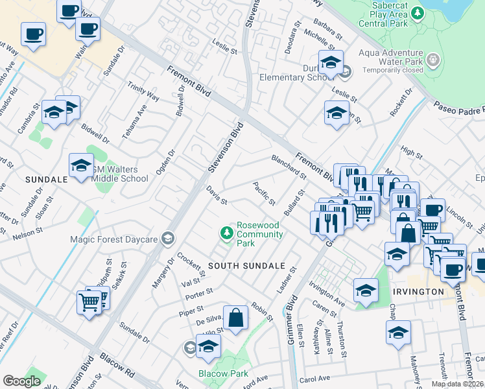Screen dimensions: 485x389
Task: Click the Tehama Ave label
Action: (134, 122)
